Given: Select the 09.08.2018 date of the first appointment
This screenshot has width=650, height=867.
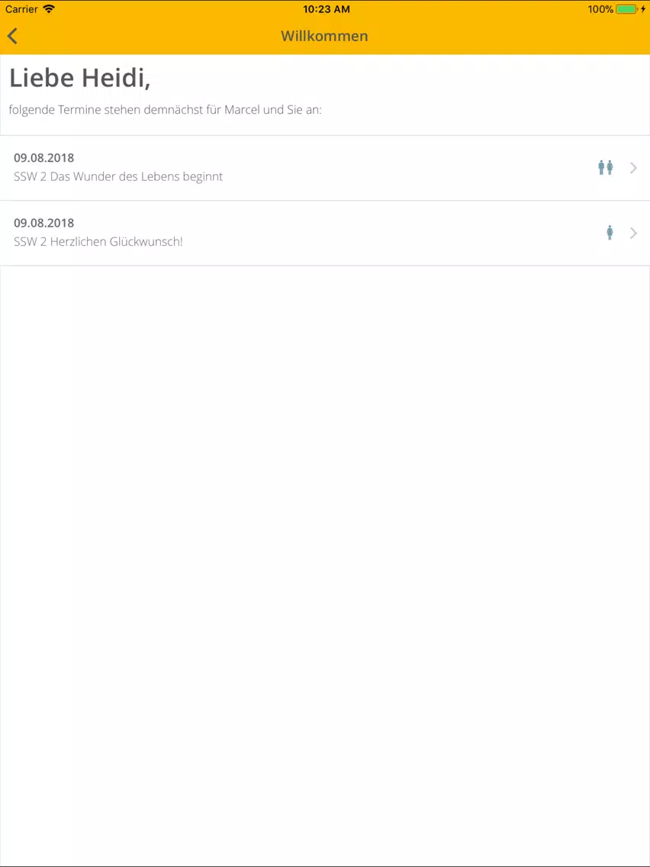Looking at the screenshot, I should click(43, 158).
